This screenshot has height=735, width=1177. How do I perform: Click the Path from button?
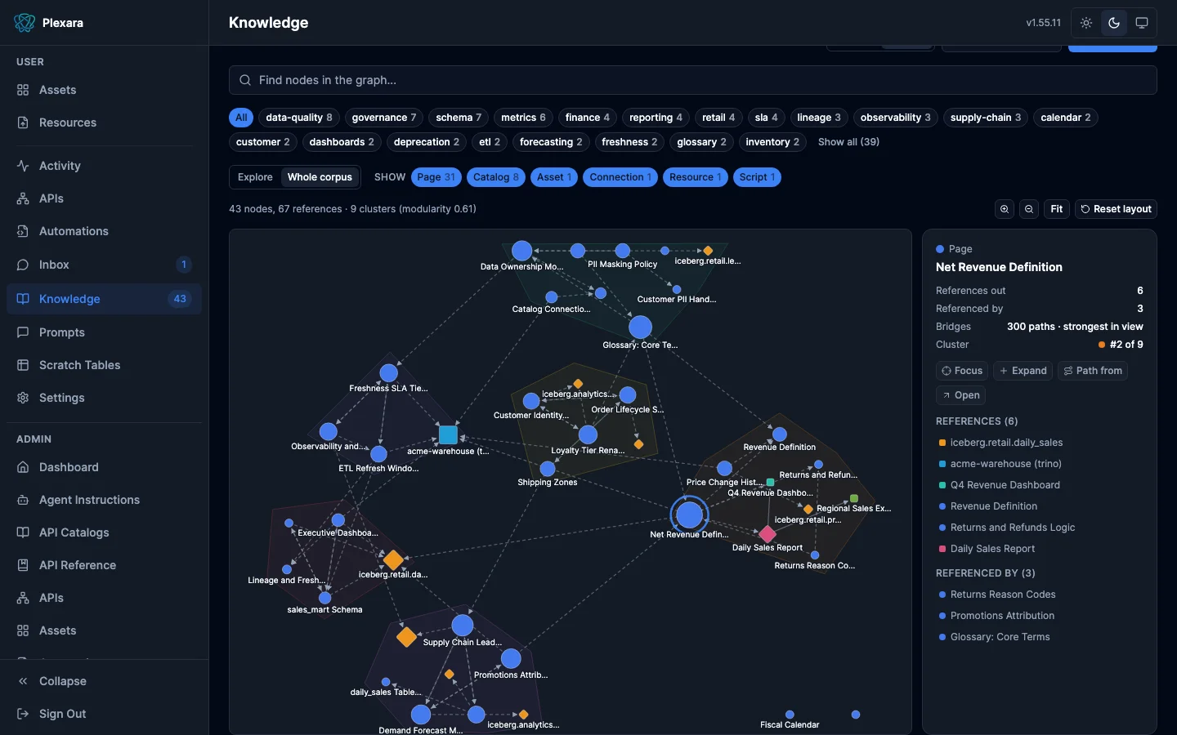click(1093, 371)
